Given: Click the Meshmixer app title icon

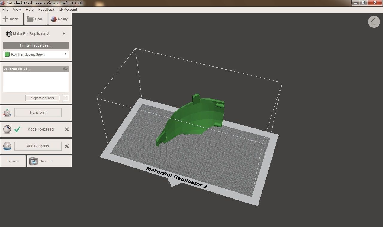Looking at the screenshot, I should (3, 3).
